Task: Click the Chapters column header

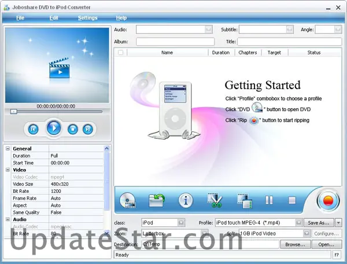Action: click(x=248, y=53)
